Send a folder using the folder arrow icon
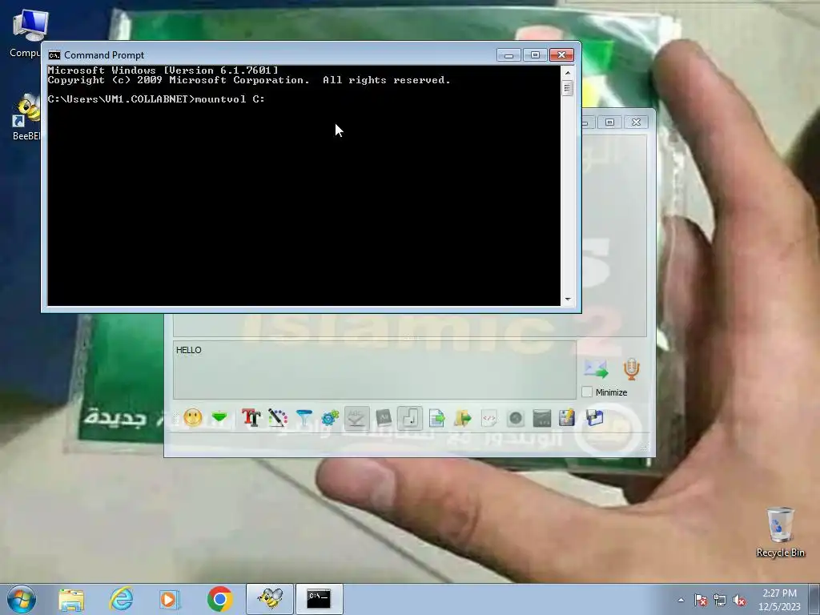Viewport: 820px width, 615px height. coord(463,417)
